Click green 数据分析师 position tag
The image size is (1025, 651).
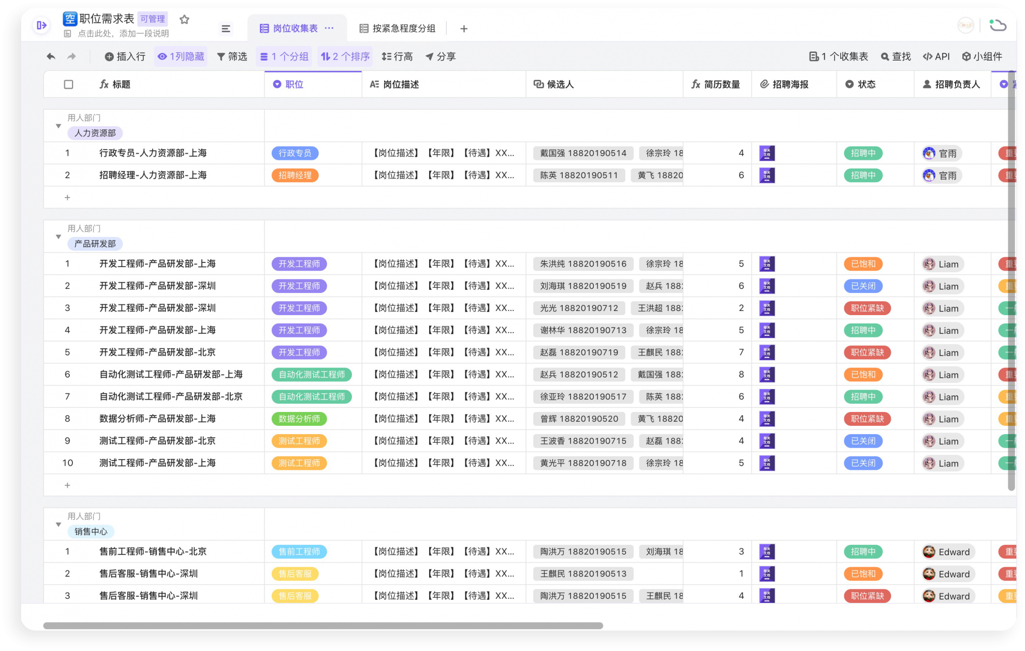coord(299,419)
